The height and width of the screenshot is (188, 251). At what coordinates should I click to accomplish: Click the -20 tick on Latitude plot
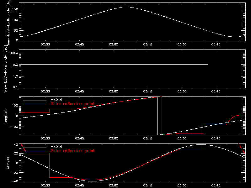coord(15,173)
